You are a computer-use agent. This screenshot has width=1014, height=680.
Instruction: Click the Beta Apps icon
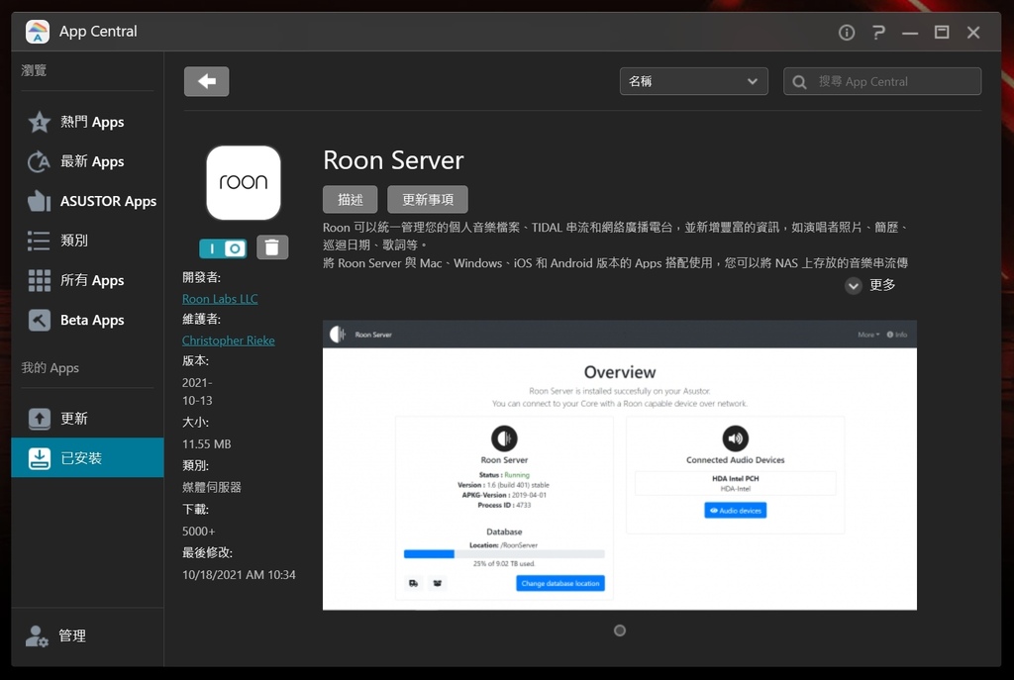click(40, 320)
